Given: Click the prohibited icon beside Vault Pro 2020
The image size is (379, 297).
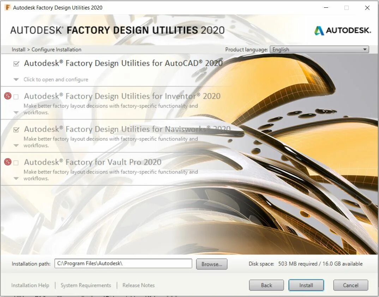Looking at the screenshot, I should [8, 162].
